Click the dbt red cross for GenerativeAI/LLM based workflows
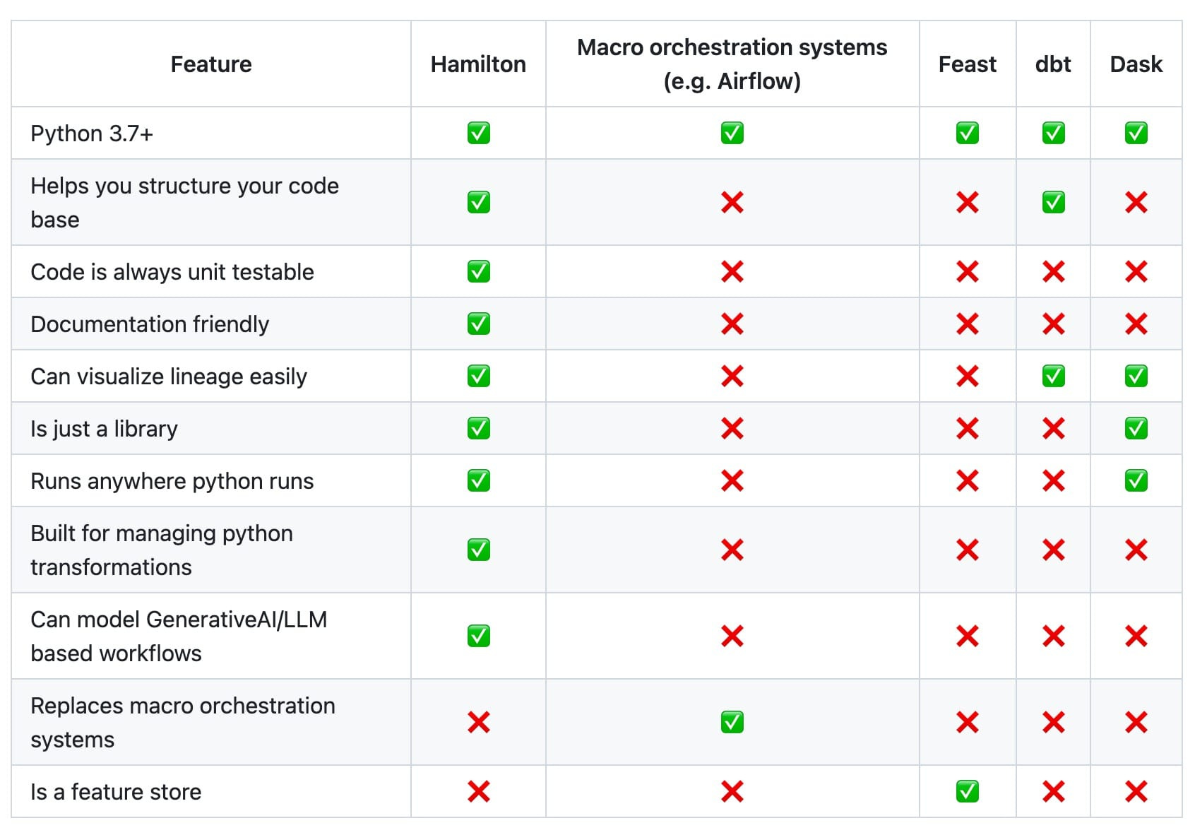Screen dimensions: 1195x835 coord(1053,636)
